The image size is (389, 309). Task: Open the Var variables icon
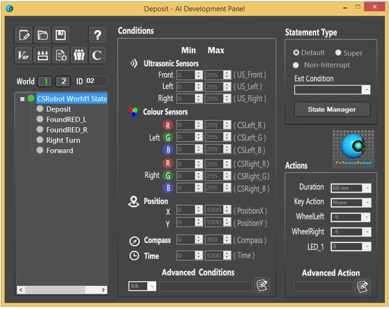pyautogui.click(x=23, y=56)
